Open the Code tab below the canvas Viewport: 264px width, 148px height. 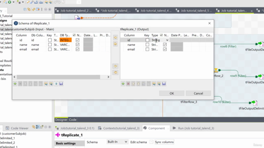73,120
